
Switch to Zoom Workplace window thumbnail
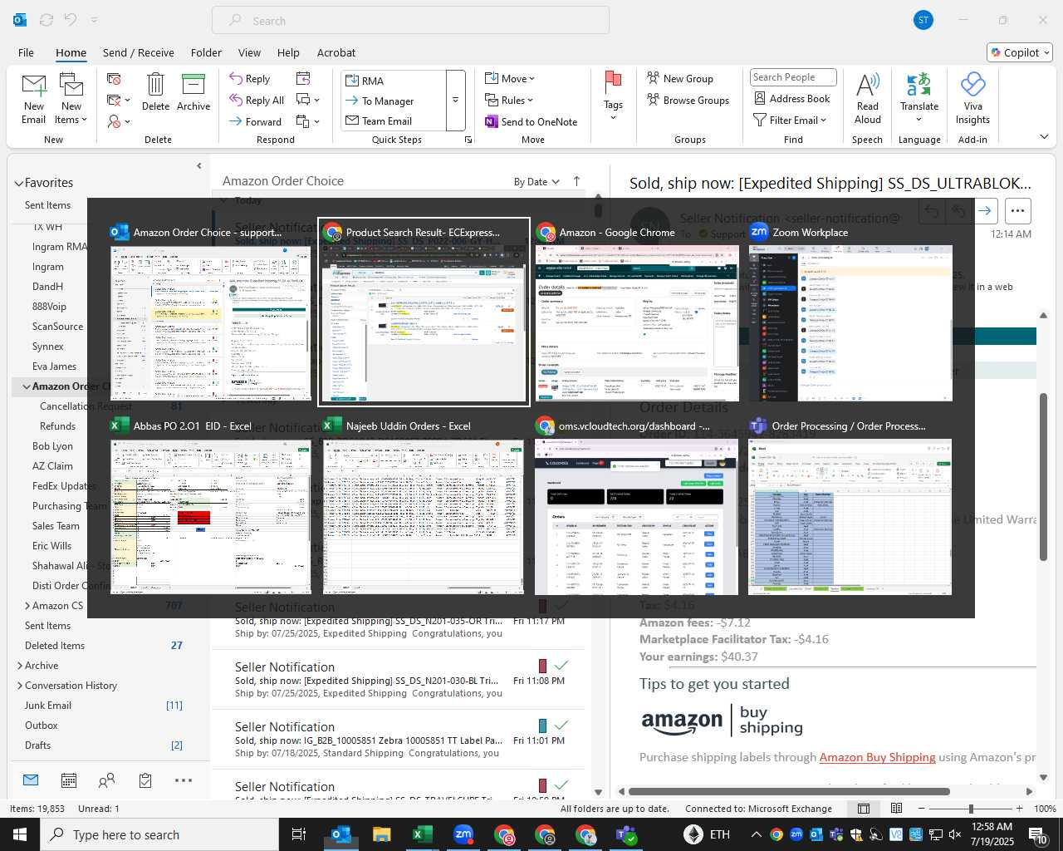tap(850, 313)
